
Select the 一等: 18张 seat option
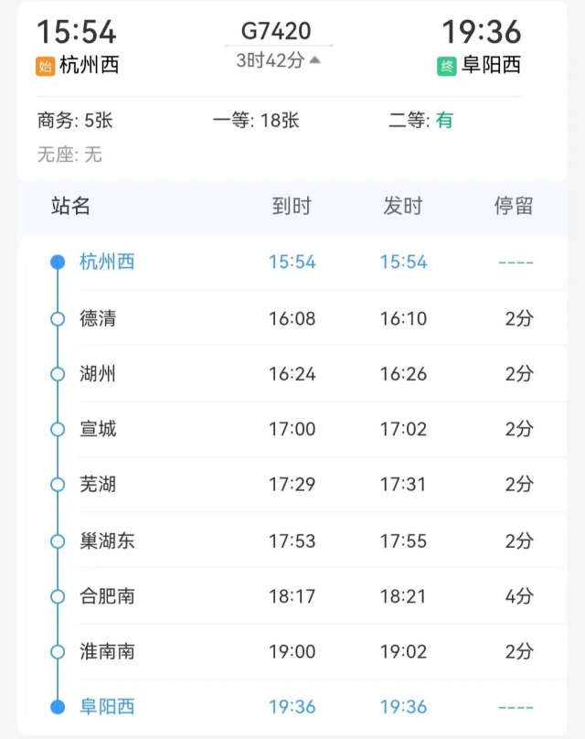point(256,121)
